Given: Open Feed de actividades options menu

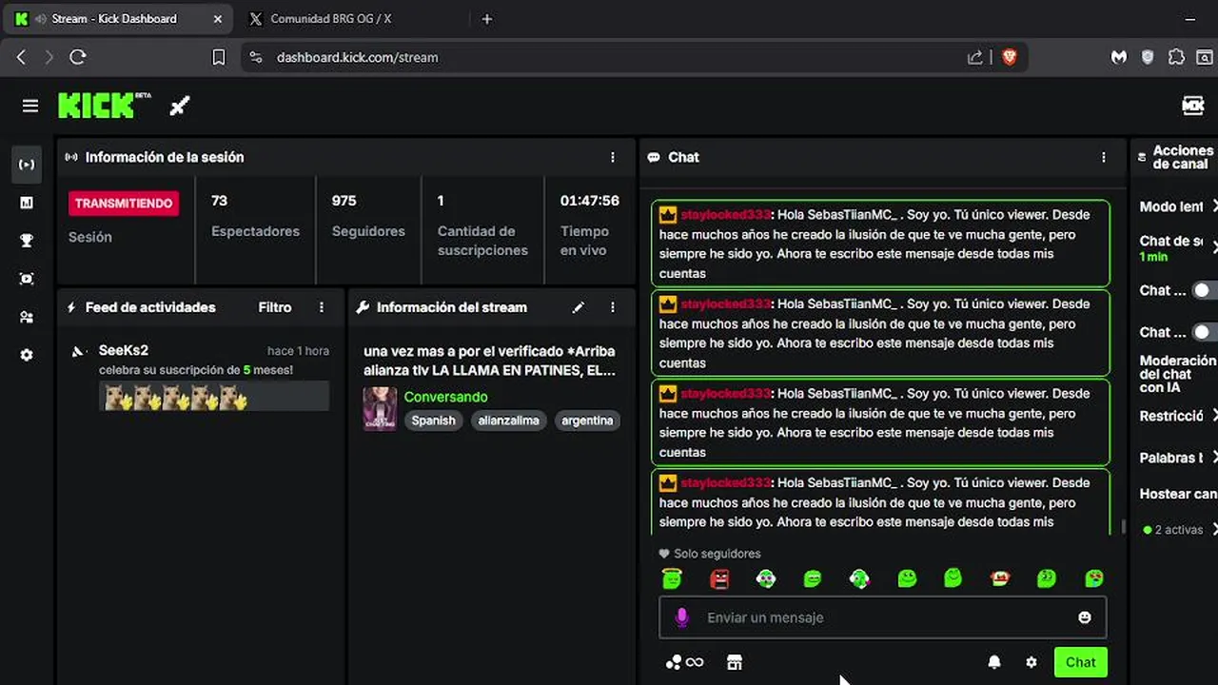Looking at the screenshot, I should [322, 307].
